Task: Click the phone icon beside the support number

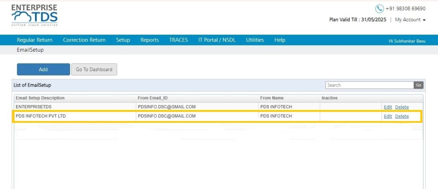Action: point(379,9)
